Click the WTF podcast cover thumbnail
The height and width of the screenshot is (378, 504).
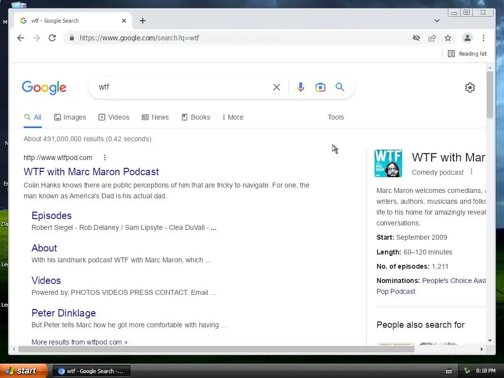tap(388, 163)
